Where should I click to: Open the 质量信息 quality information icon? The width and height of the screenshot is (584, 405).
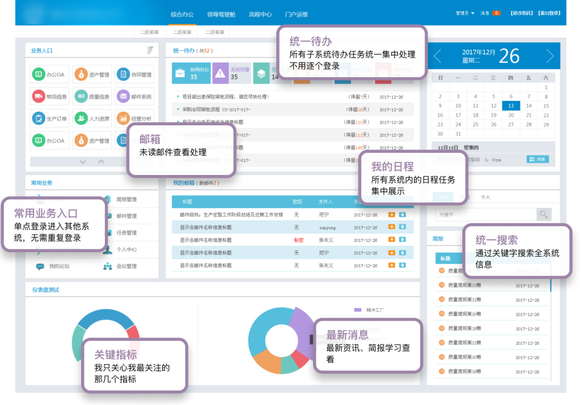81,97
